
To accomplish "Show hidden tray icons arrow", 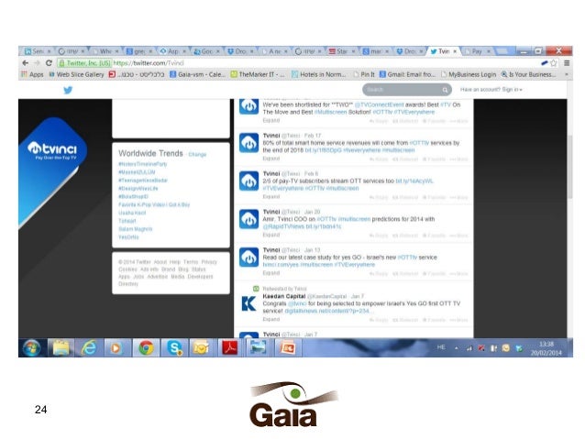I will pos(457,348).
